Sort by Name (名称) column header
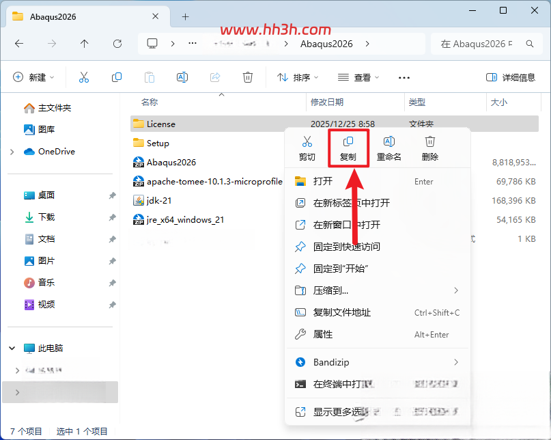 coord(150,102)
